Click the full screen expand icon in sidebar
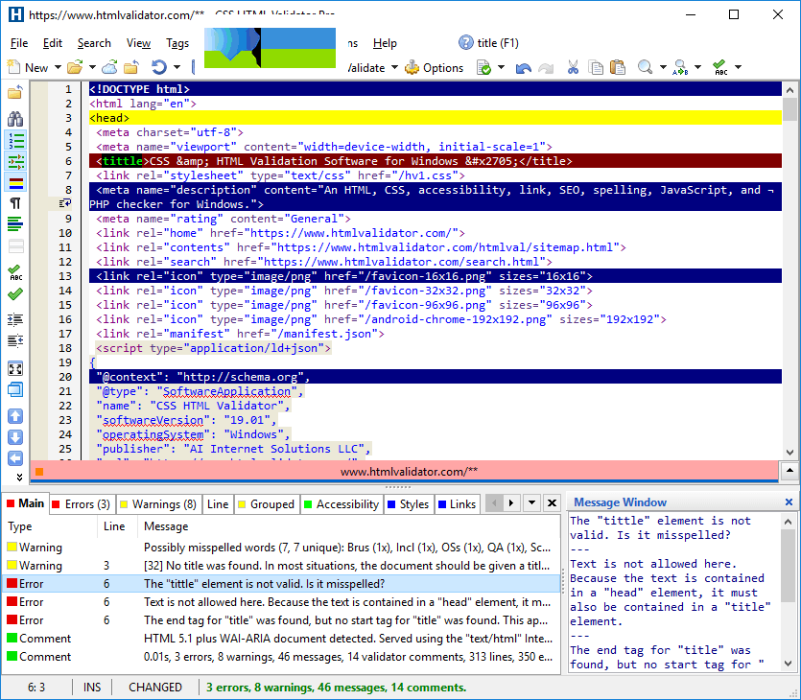Screen dimensions: 801x700 [x=15, y=368]
